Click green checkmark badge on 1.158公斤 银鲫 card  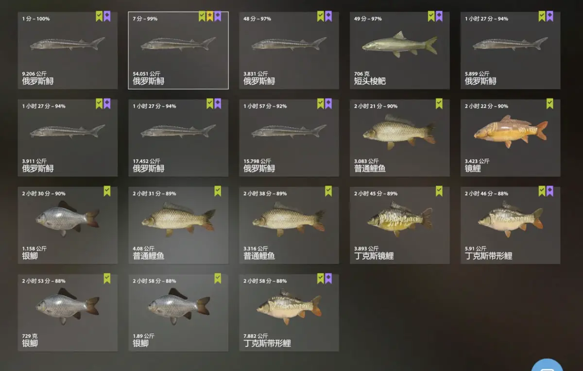point(107,191)
